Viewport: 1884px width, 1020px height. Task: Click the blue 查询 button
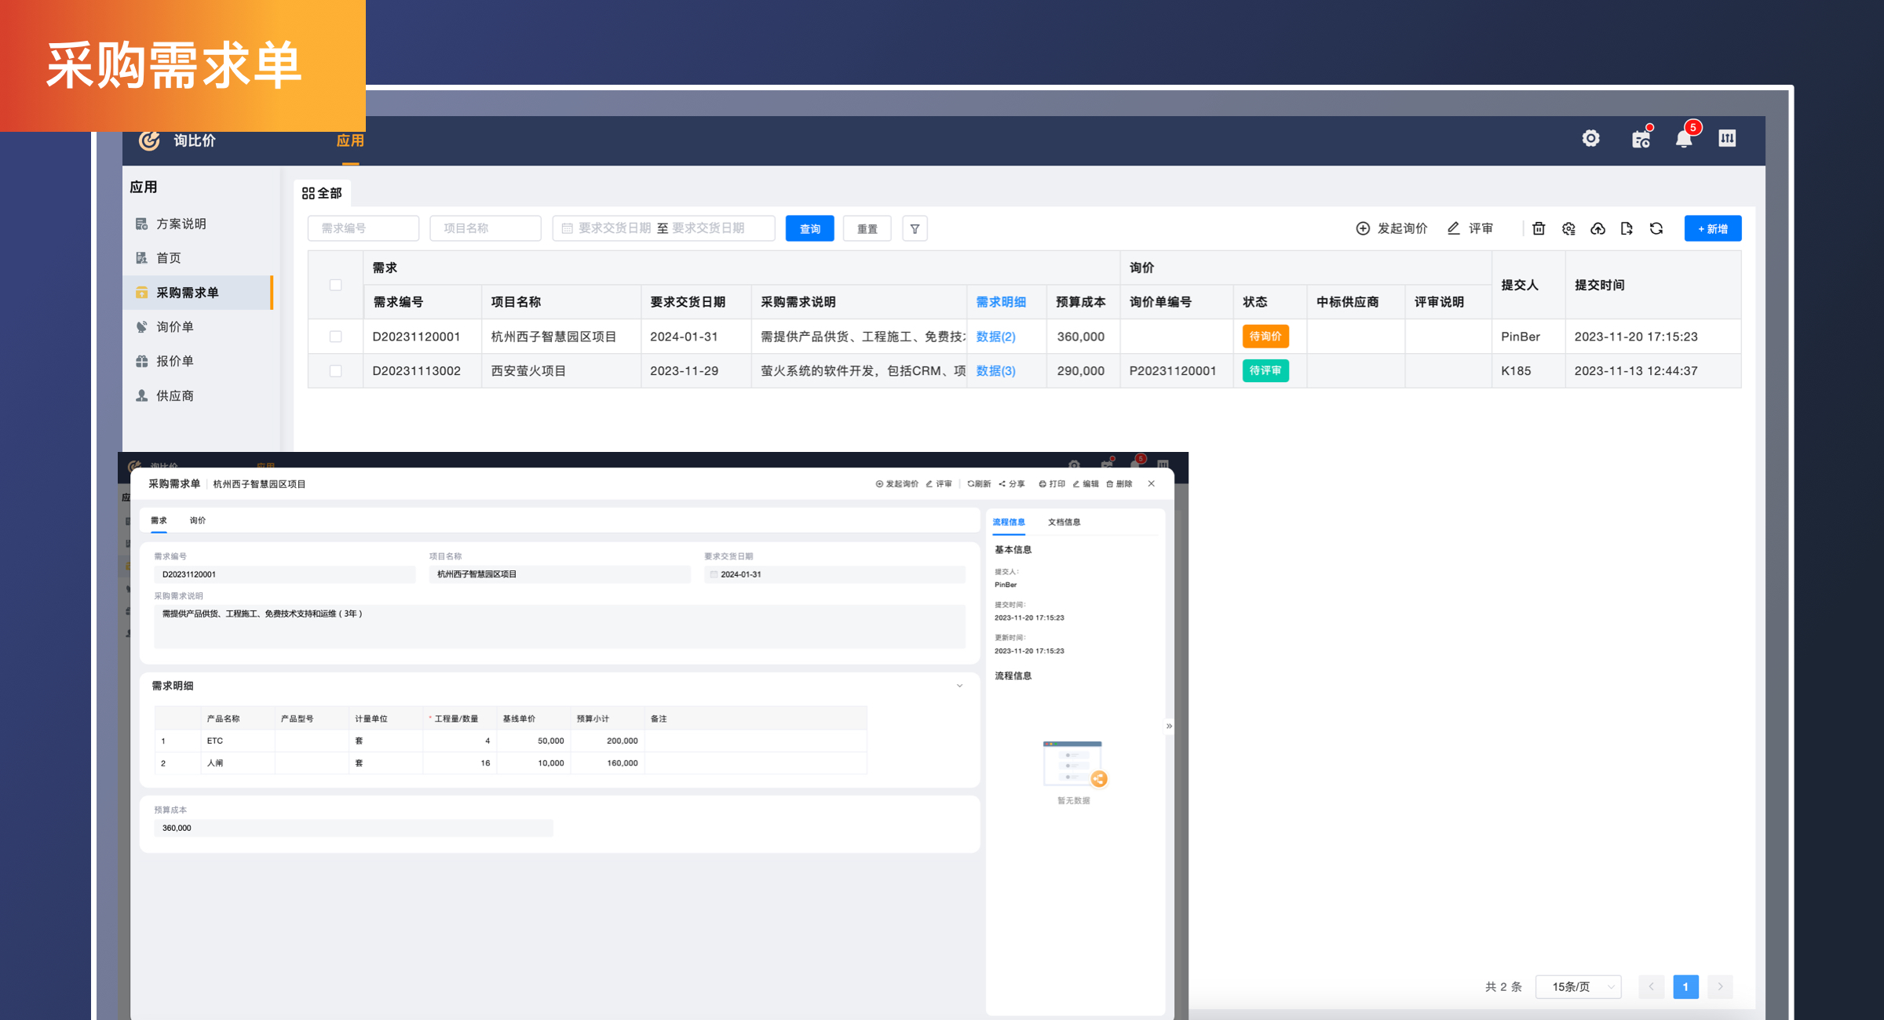pos(809,228)
